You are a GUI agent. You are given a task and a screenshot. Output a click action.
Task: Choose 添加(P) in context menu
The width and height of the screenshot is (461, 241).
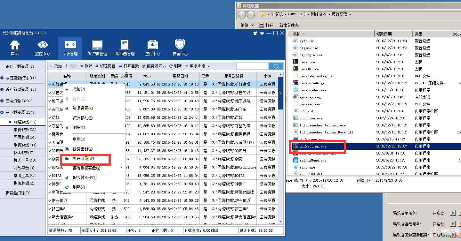coord(79,89)
